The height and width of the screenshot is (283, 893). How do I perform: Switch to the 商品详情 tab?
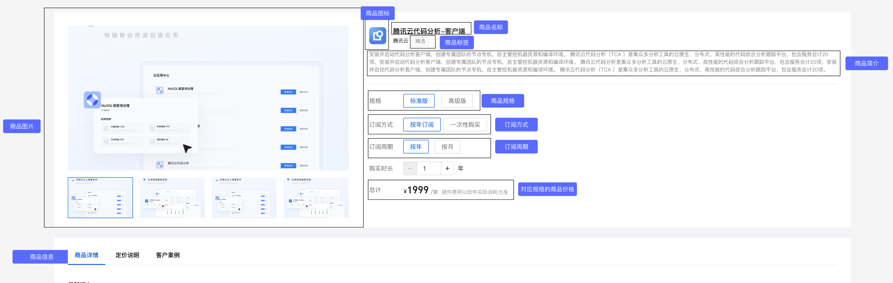[x=86, y=255]
